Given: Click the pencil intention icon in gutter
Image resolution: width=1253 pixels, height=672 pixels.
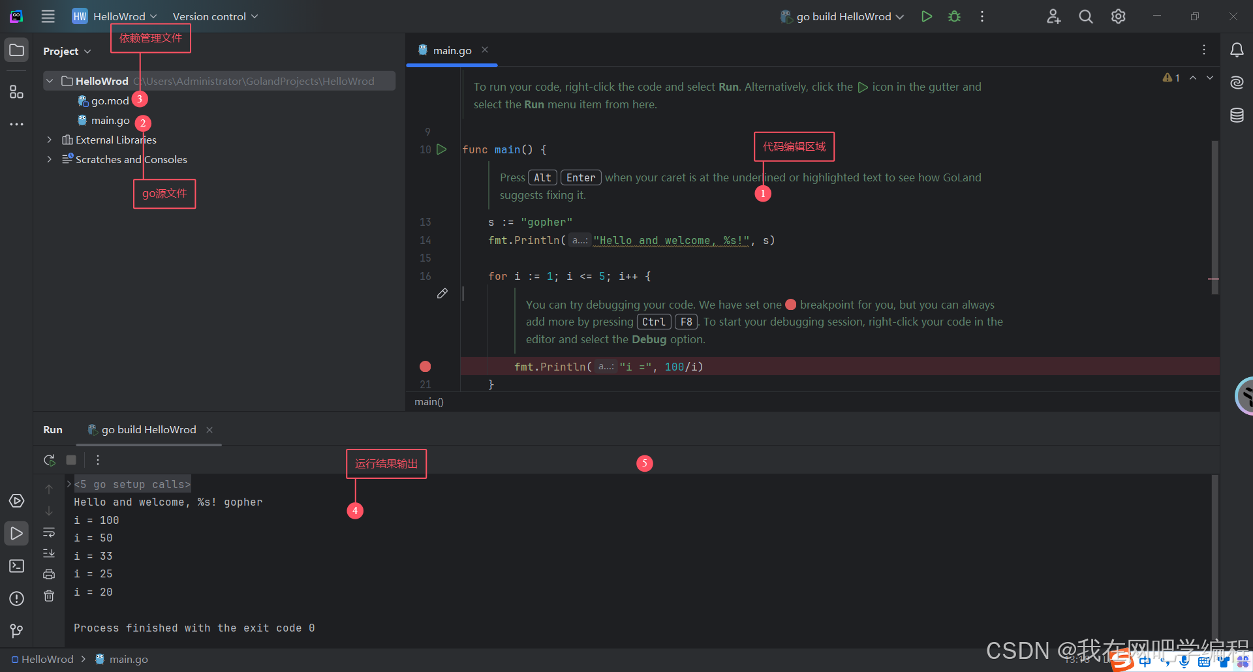Looking at the screenshot, I should pos(442,294).
